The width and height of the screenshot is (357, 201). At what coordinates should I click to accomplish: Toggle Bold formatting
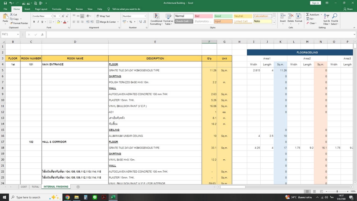(x=34, y=22)
